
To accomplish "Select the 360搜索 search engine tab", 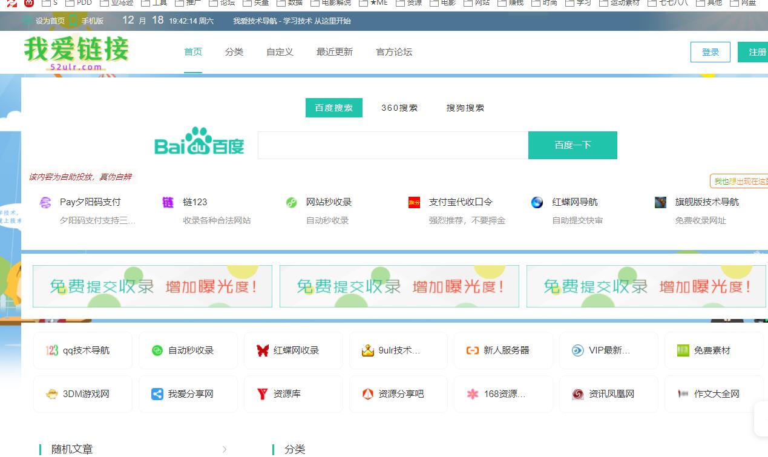I will pyautogui.click(x=399, y=108).
